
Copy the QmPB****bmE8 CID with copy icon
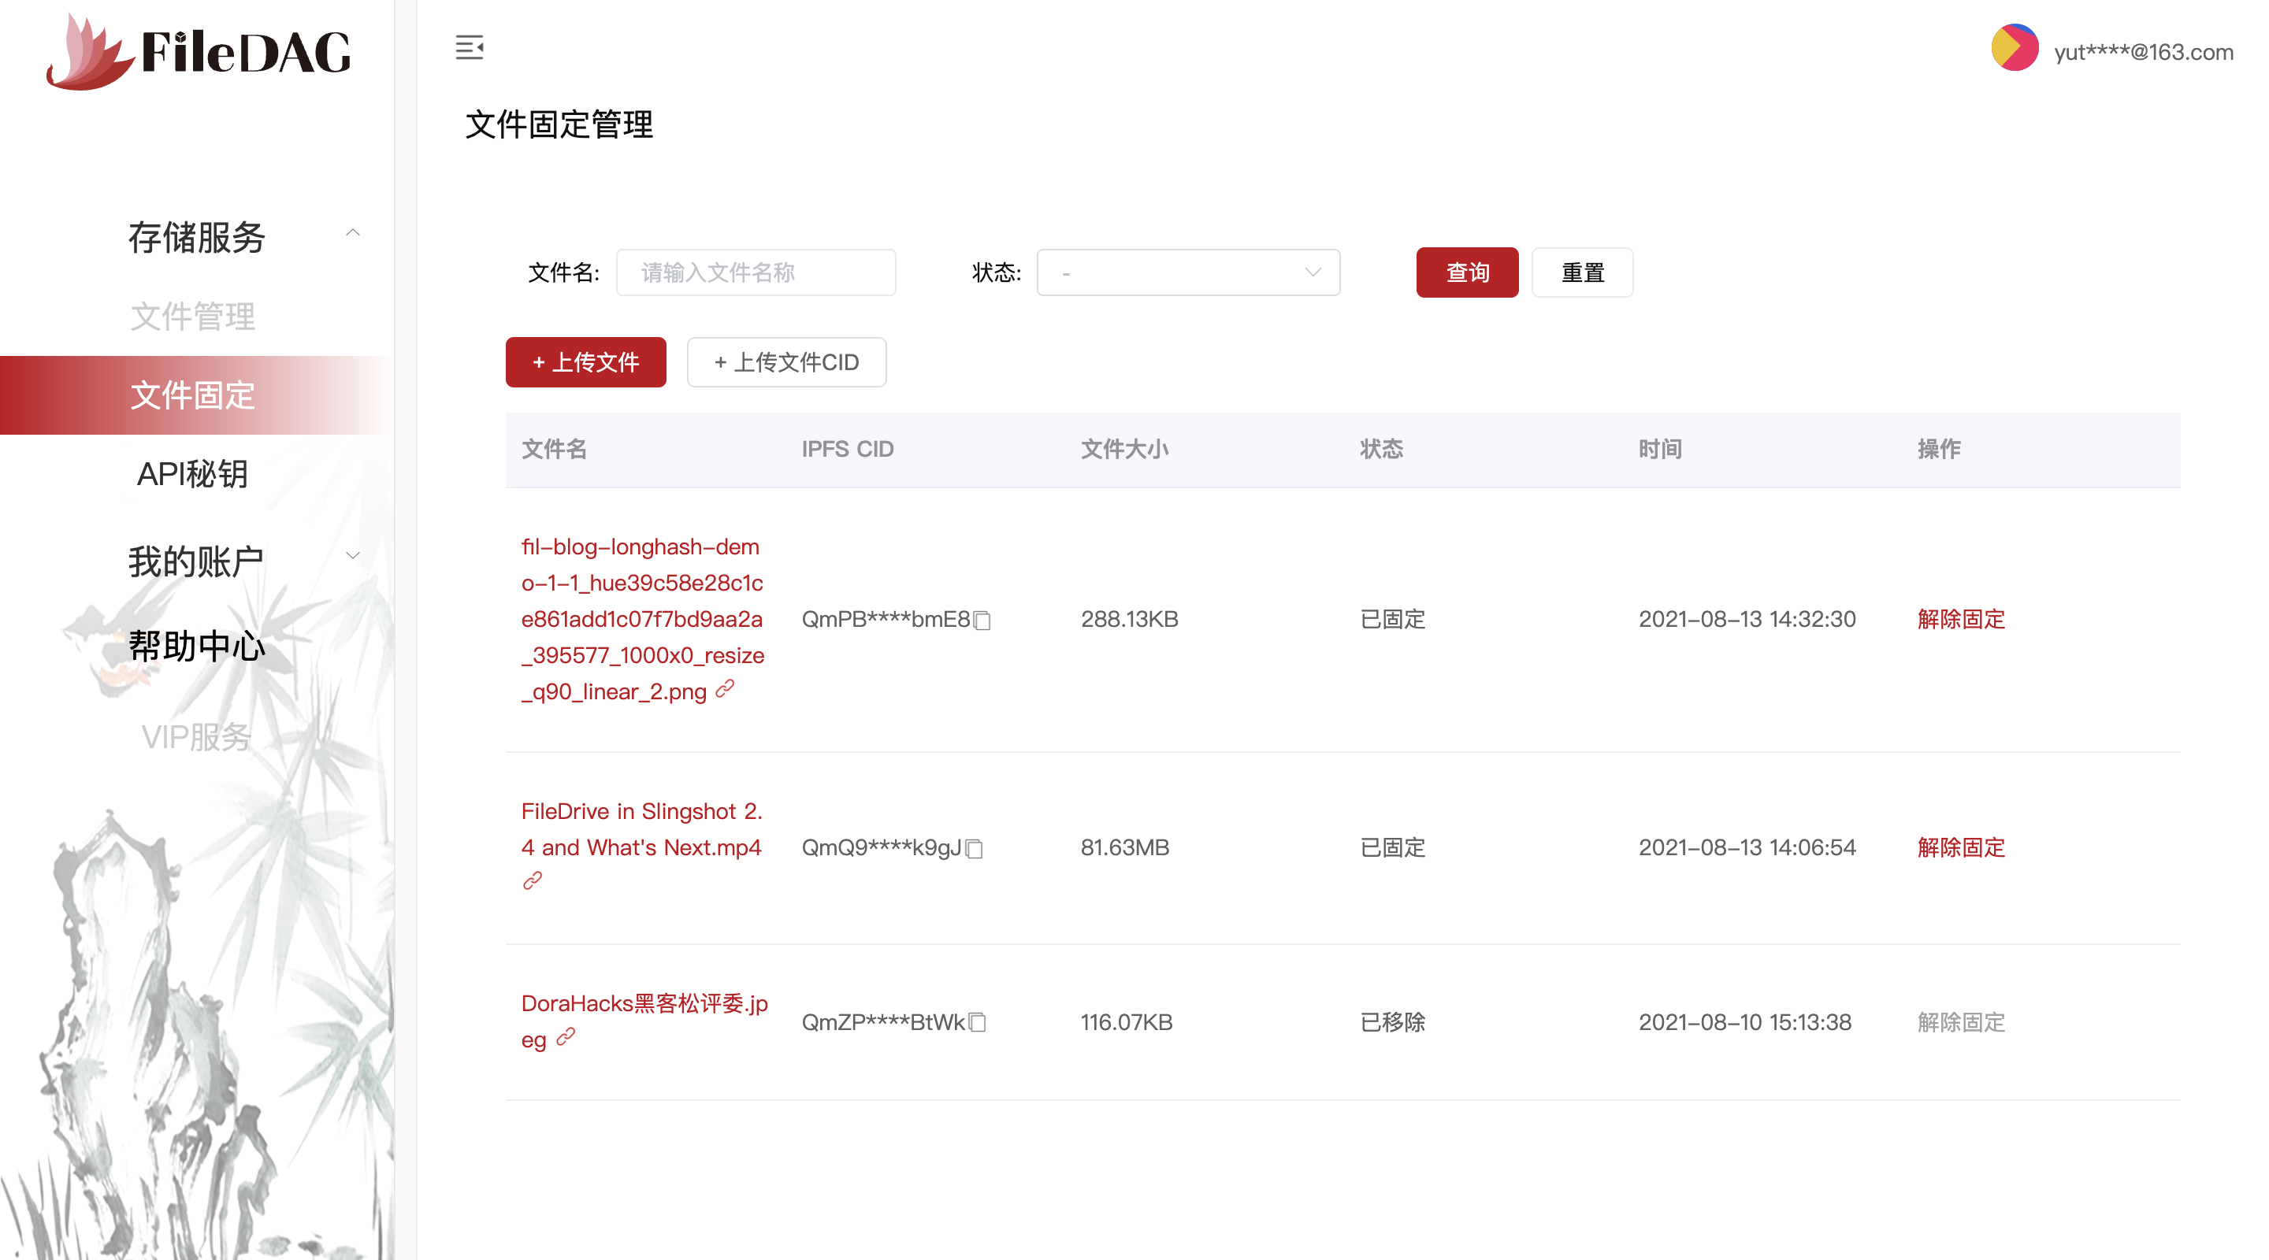coord(983,621)
